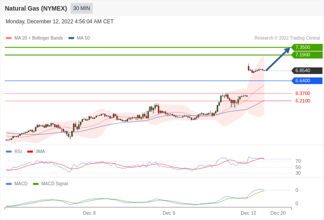Click the blue upward trend arrow
The height and width of the screenshot is (220, 324).
point(277,59)
